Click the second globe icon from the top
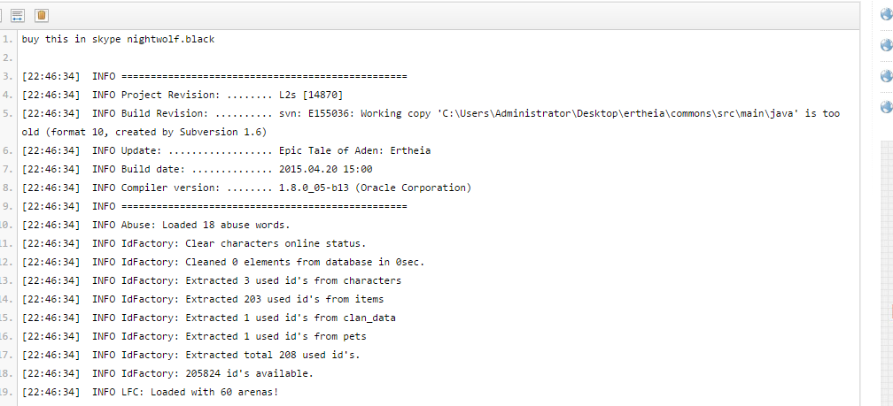The height and width of the screenshot is (406, 893). pos(886,45)
